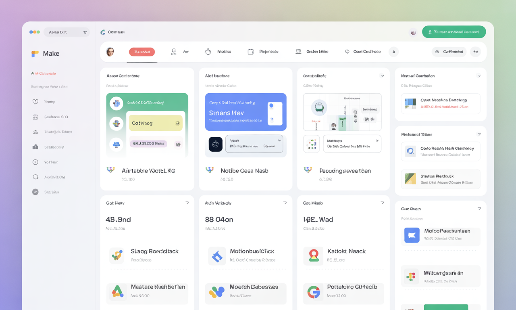The height and width of the screenshot is (310, 516).
Task: Select the heart-shaped sidebar icon
Action: pos(36,102)
